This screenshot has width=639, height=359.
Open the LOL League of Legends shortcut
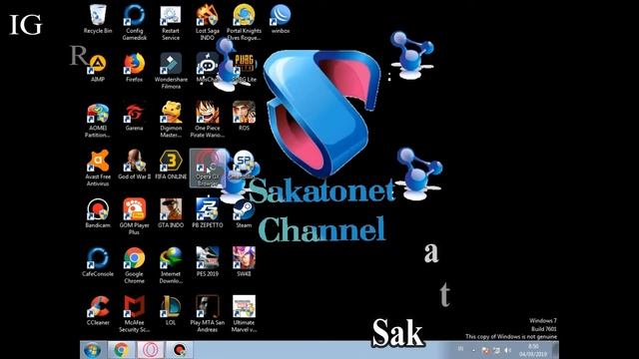[171, 310]
